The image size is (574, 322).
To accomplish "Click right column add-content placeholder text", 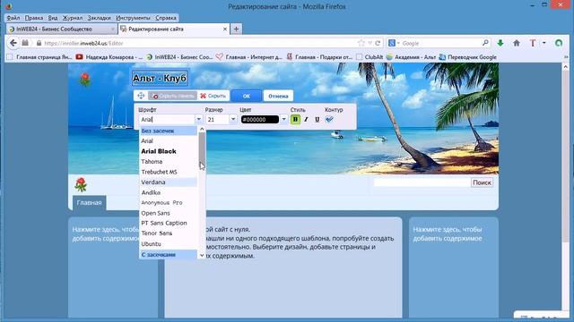I will click(x=448, y=234).
